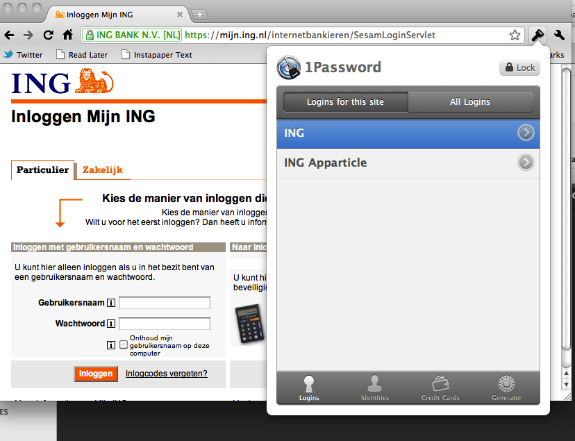Click the 1Password key extension icon
This screenshot has width=575, height=441.
537,35
